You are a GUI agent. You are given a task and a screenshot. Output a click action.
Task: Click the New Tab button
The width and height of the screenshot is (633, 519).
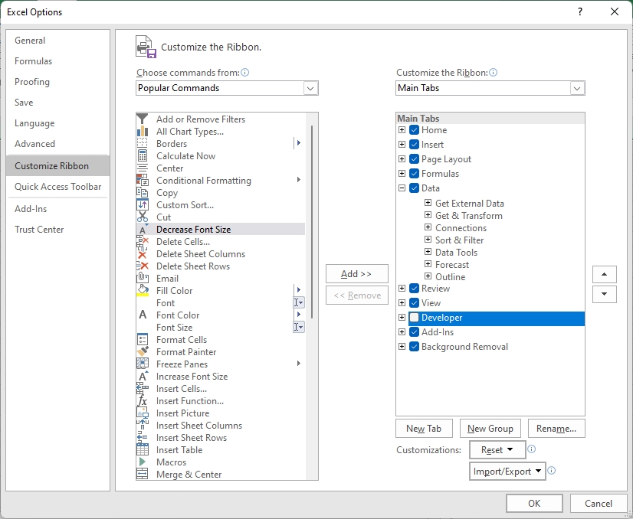tap(424, 428)
